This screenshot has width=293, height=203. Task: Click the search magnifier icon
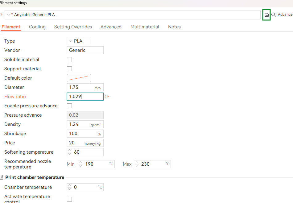click(274, 15)
